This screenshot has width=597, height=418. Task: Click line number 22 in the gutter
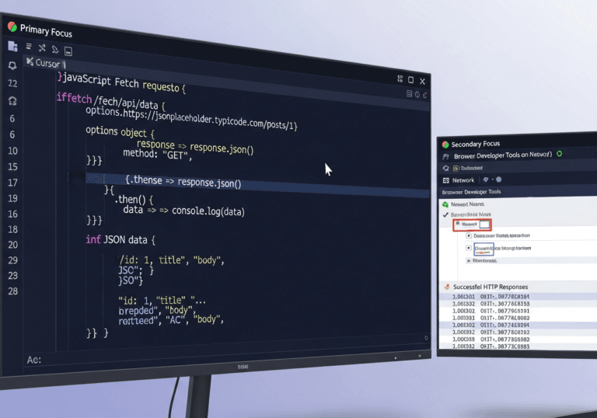click(x=12, y=83)
